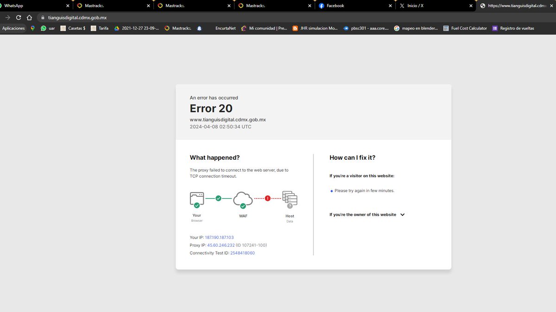556x312 pixels.
Task: Reload the page with the refresh icon
Action: 19,17
